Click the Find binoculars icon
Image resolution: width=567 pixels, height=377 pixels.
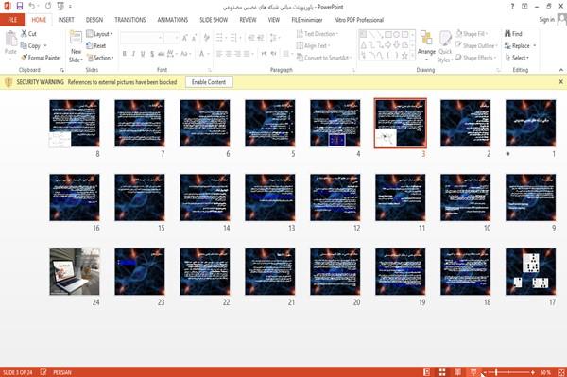(507, 34)
